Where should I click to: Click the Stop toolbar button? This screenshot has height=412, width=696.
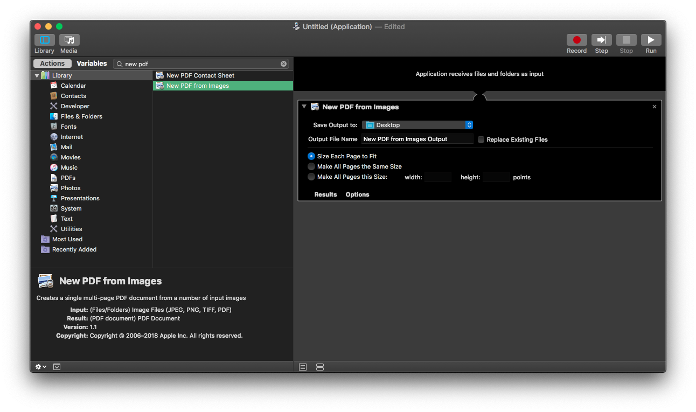point(626,40)
